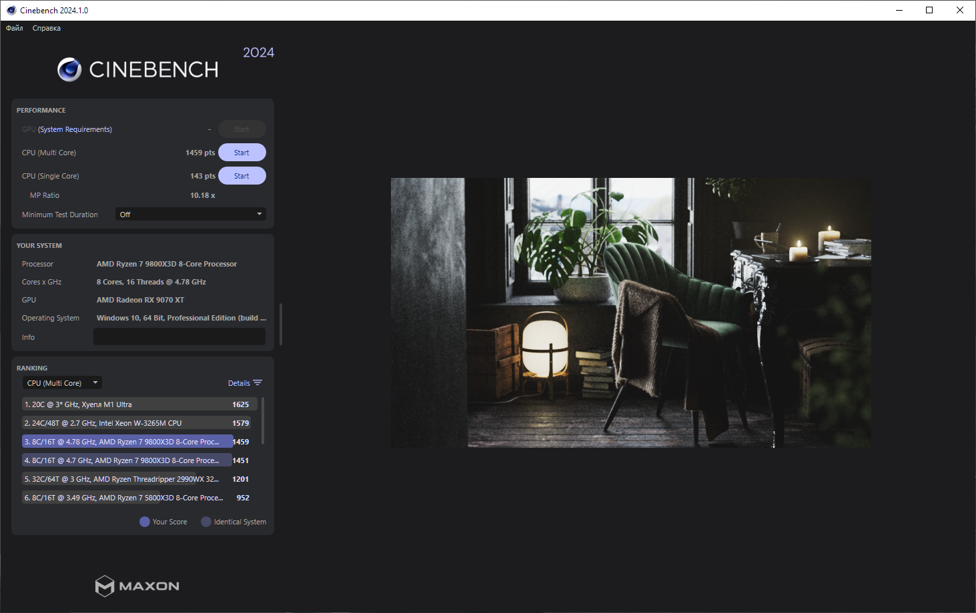Click the 1625 ranking score
Image resolution: width=976 pixels, height=613 pixels.
tap(240, 404)
